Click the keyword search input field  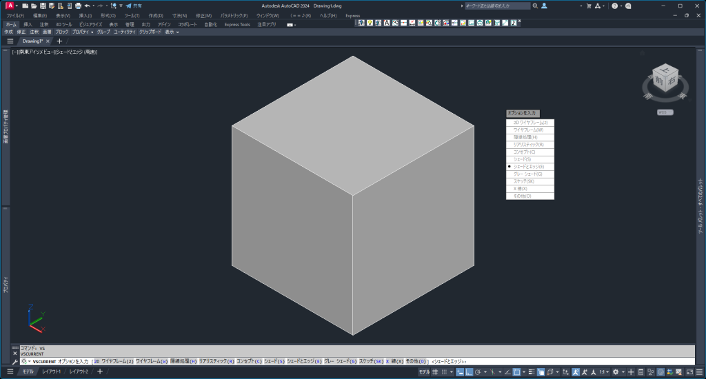pos(496,6)
